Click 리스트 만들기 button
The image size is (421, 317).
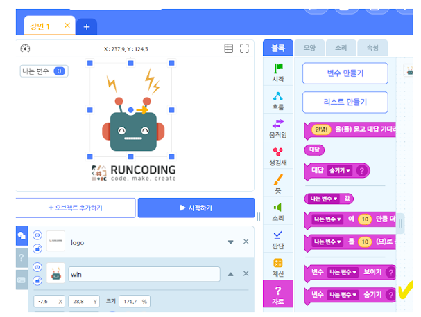[x=345, y=102]
